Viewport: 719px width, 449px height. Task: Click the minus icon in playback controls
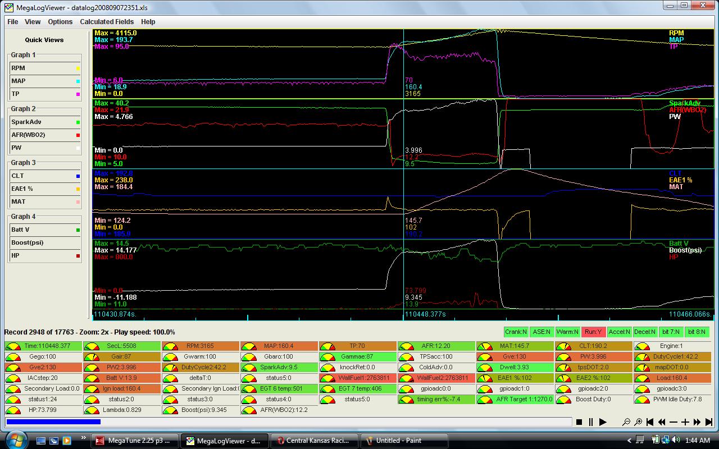(x=674, y=422)
